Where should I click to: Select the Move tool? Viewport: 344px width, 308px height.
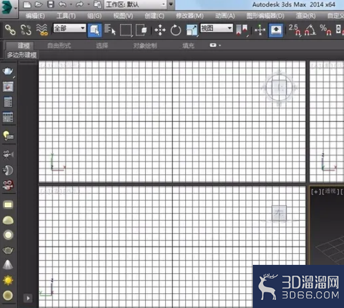(160, 30)
